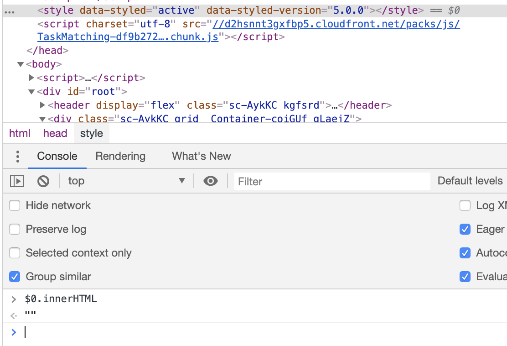The height and width of the screenshot is (346, 507).
Task: Select html in the breadcrumb
Action: click(20, 133)
